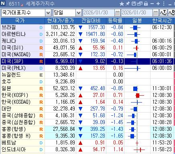
Task: Add screen to favorites with star icon
Action: (x=122, y=4)
